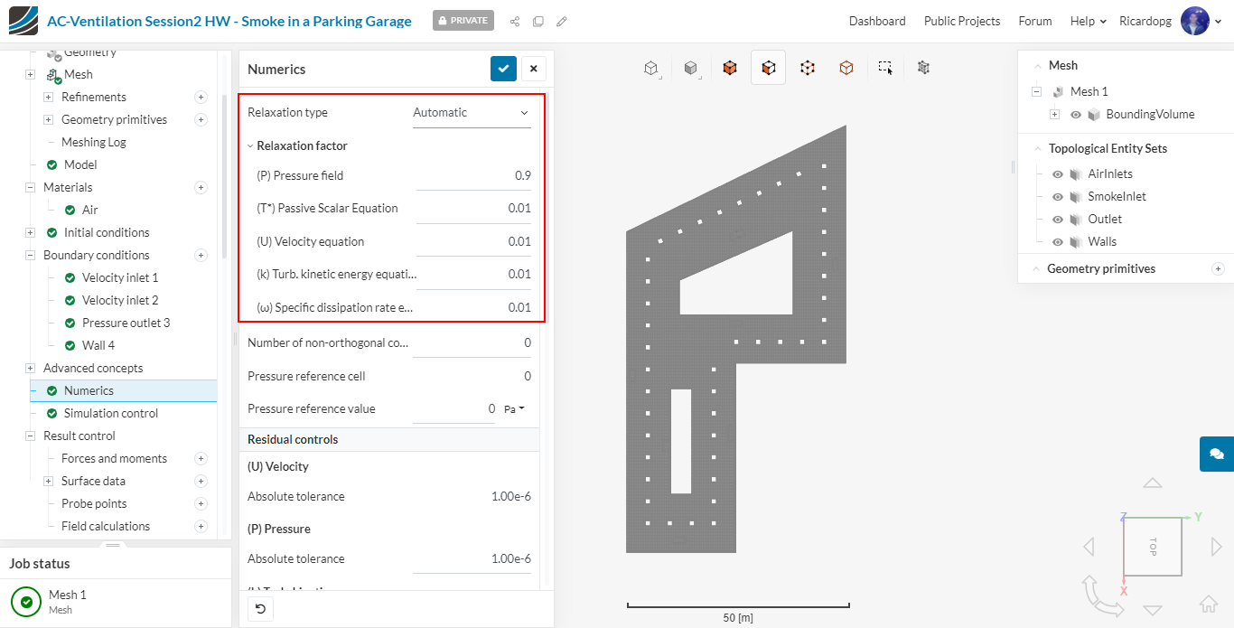Toggle visibility of SmokeInlet
1234x628 pixels.
click(x=1058, y=197)
